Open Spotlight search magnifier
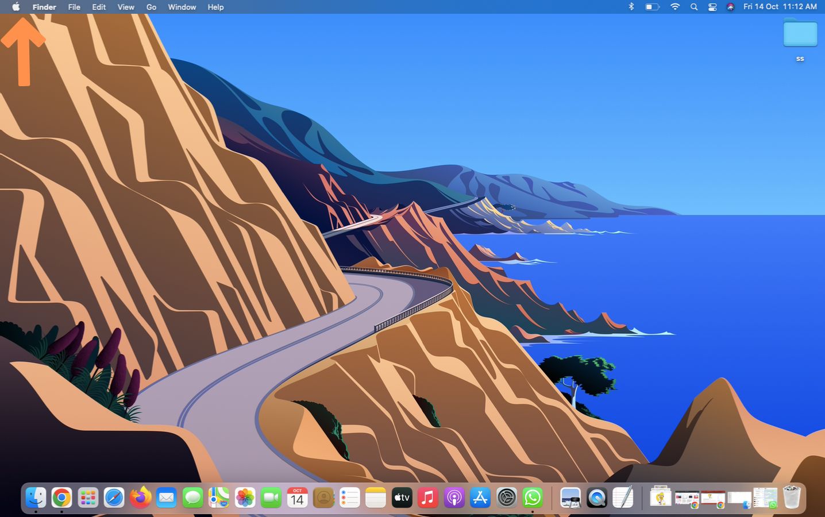 (x=694, y=7)
